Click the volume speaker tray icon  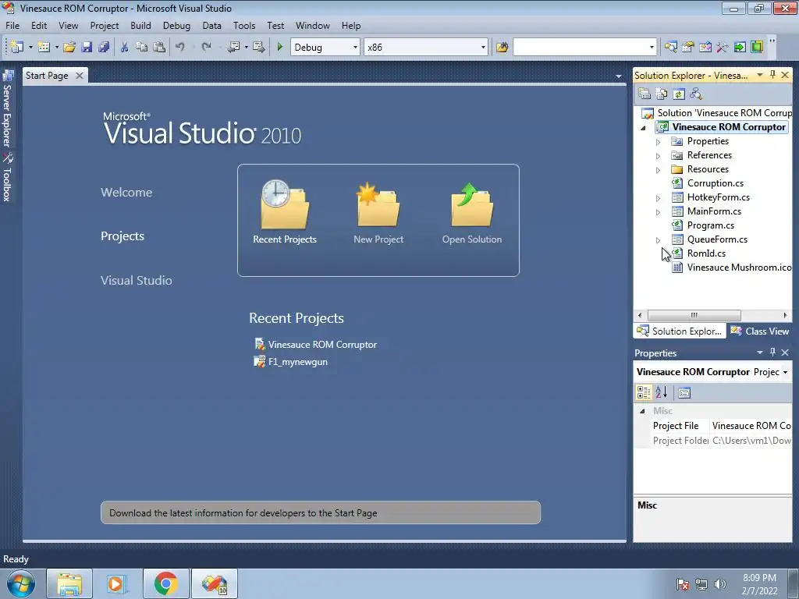click(x=720, y=584)
